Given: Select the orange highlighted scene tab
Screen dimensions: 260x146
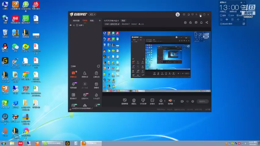Looking at the screenshot, I should 85,21.
